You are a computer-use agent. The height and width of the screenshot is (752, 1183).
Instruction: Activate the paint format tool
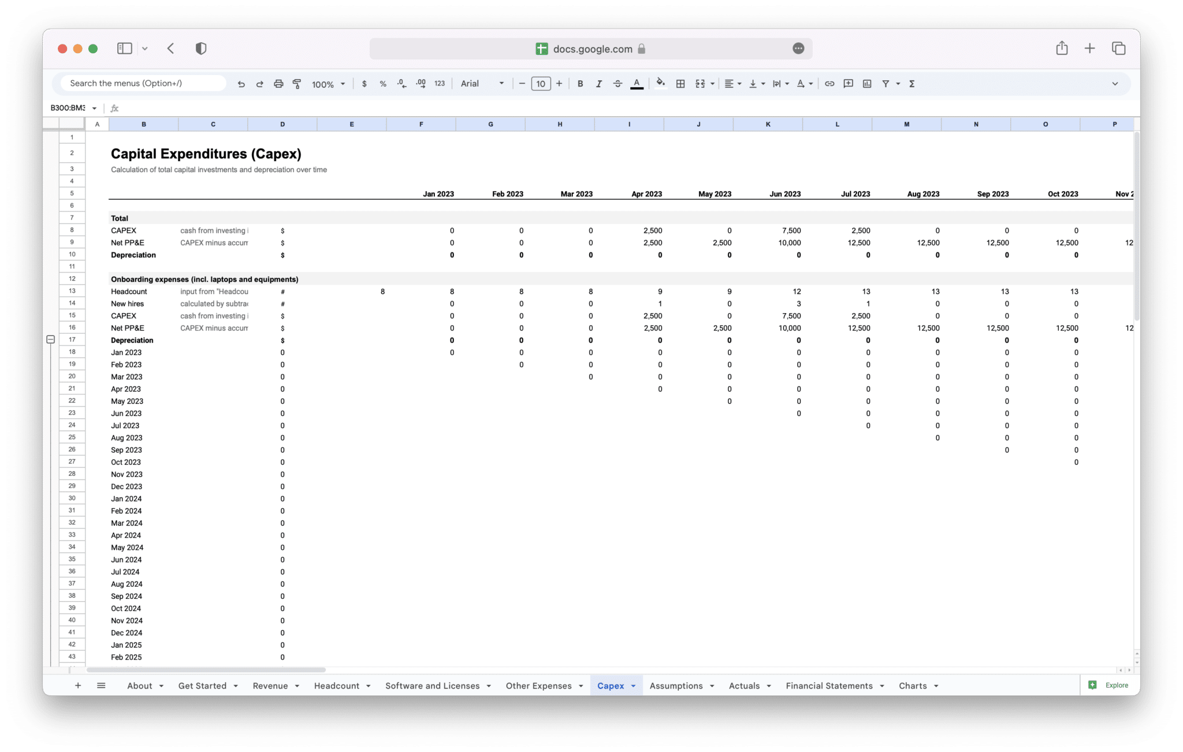(x=297, y=84)
